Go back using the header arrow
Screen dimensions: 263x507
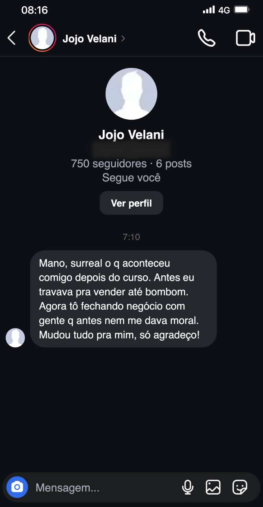[11, 38]
